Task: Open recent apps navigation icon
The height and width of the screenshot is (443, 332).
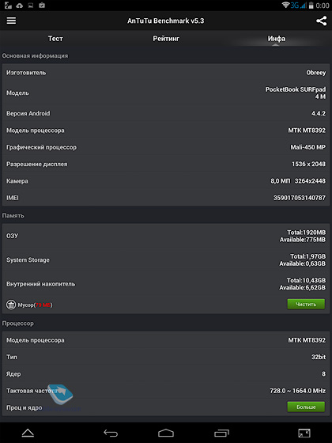Action: point(221,433)
